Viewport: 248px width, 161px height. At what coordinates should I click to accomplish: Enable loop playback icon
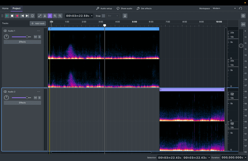32,16
